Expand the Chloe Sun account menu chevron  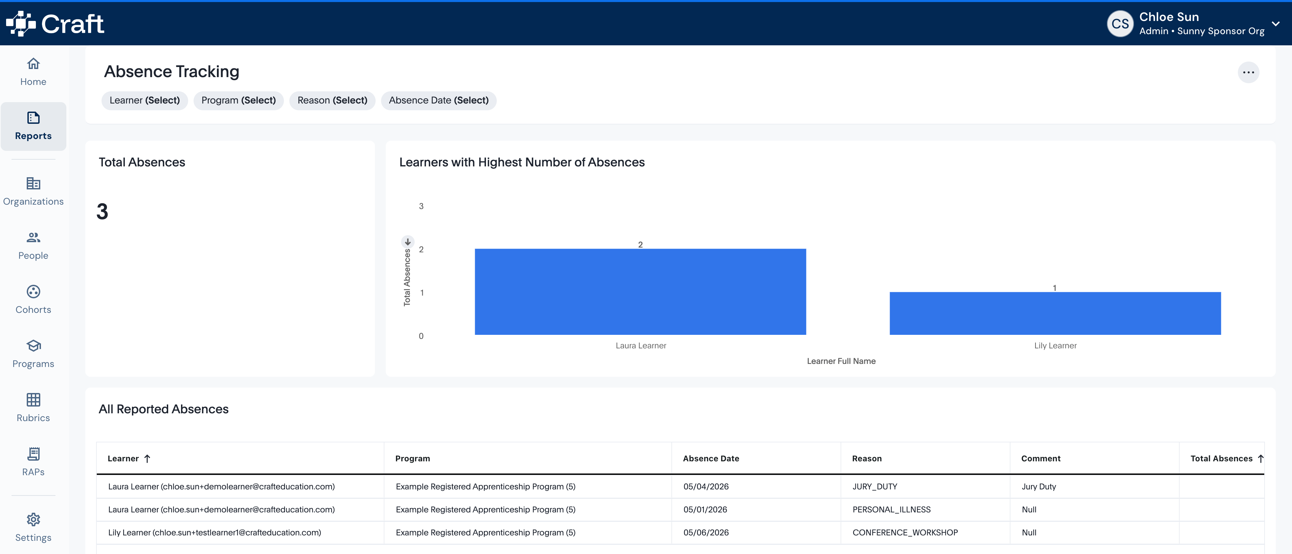click(x=1275, y=24)
